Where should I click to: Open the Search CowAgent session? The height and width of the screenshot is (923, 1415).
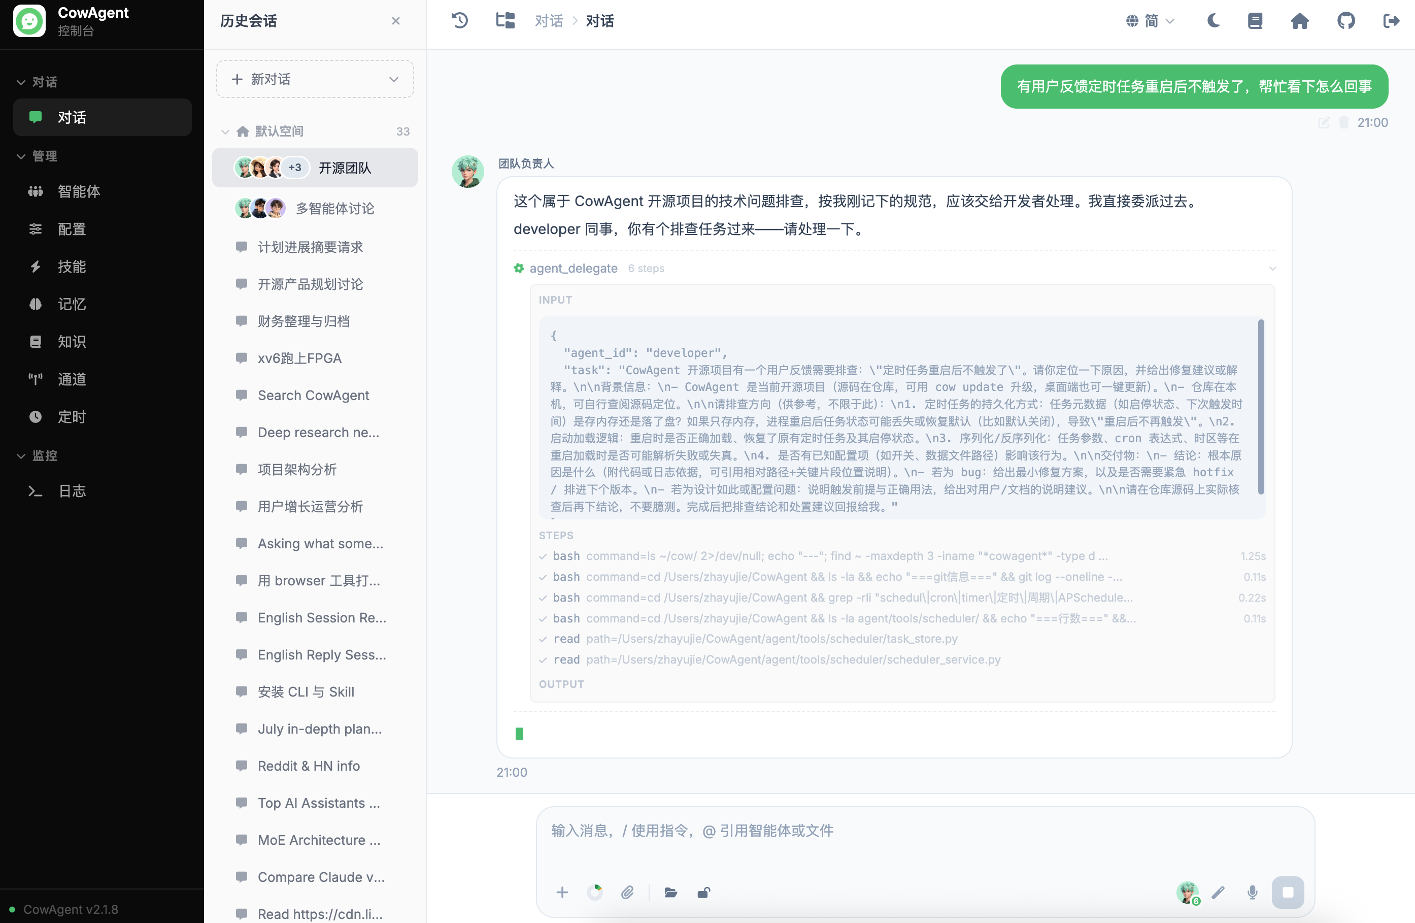tap(315, 395)
